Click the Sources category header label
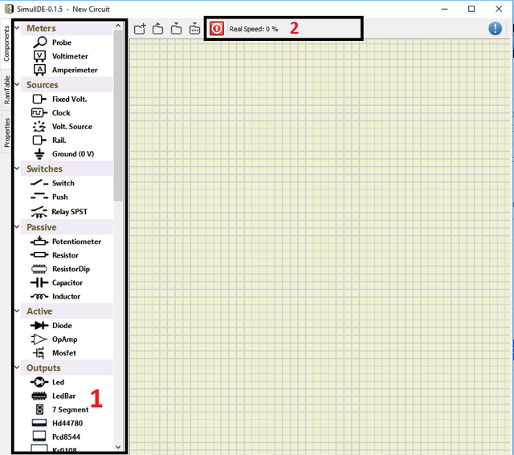The width and height of the screenshot is (514, 455). tap(43, 85)
